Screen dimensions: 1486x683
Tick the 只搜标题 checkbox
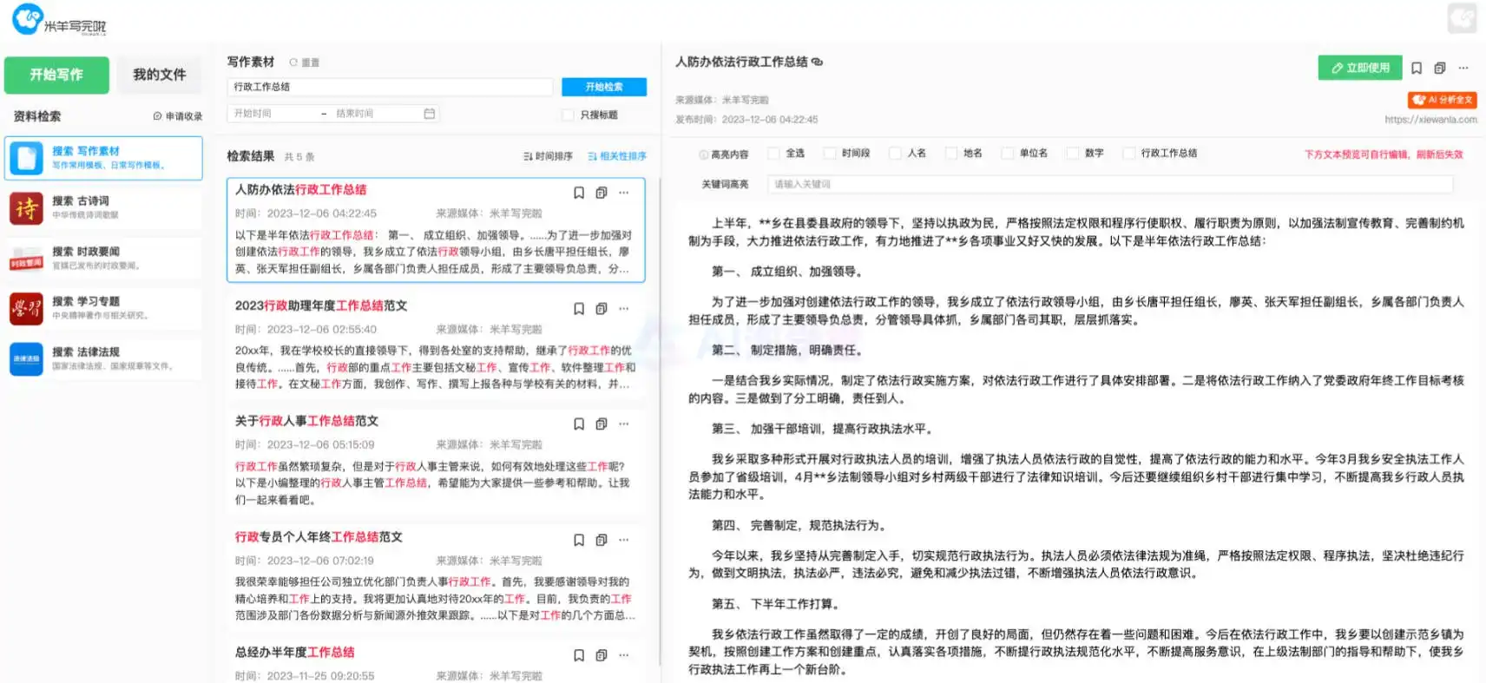[569, 115]
